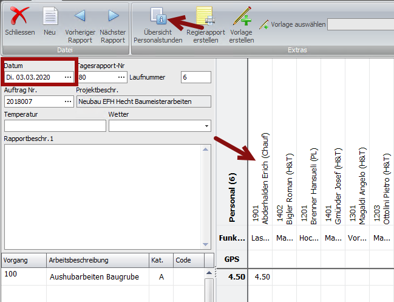Click Regierapport erstellen icon
Screen dimensions: 394x302
[206, 16]
